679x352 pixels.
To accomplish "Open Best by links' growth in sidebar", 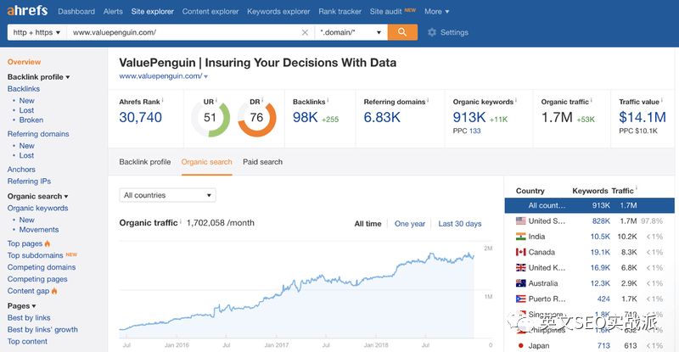I will (x=42, y=329).
